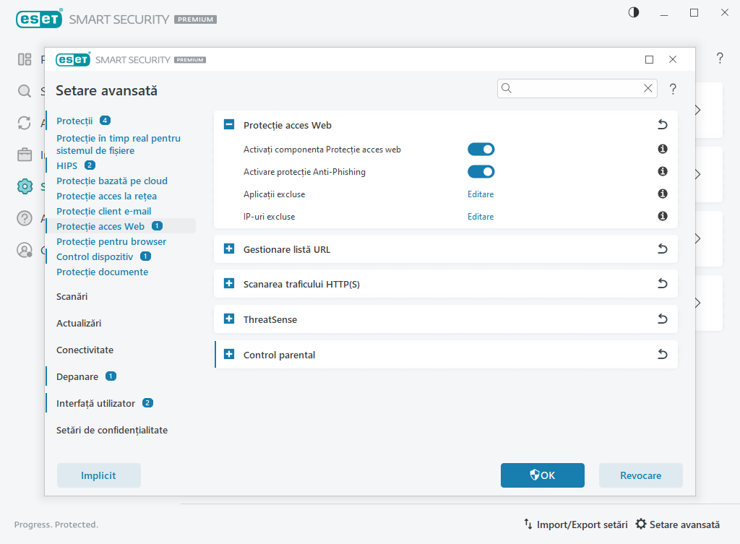The height and width of the screenshot is (544, 740).
Task: Turn off Activare protecție Anti-Phishing
Action: [x=481, y=171]
